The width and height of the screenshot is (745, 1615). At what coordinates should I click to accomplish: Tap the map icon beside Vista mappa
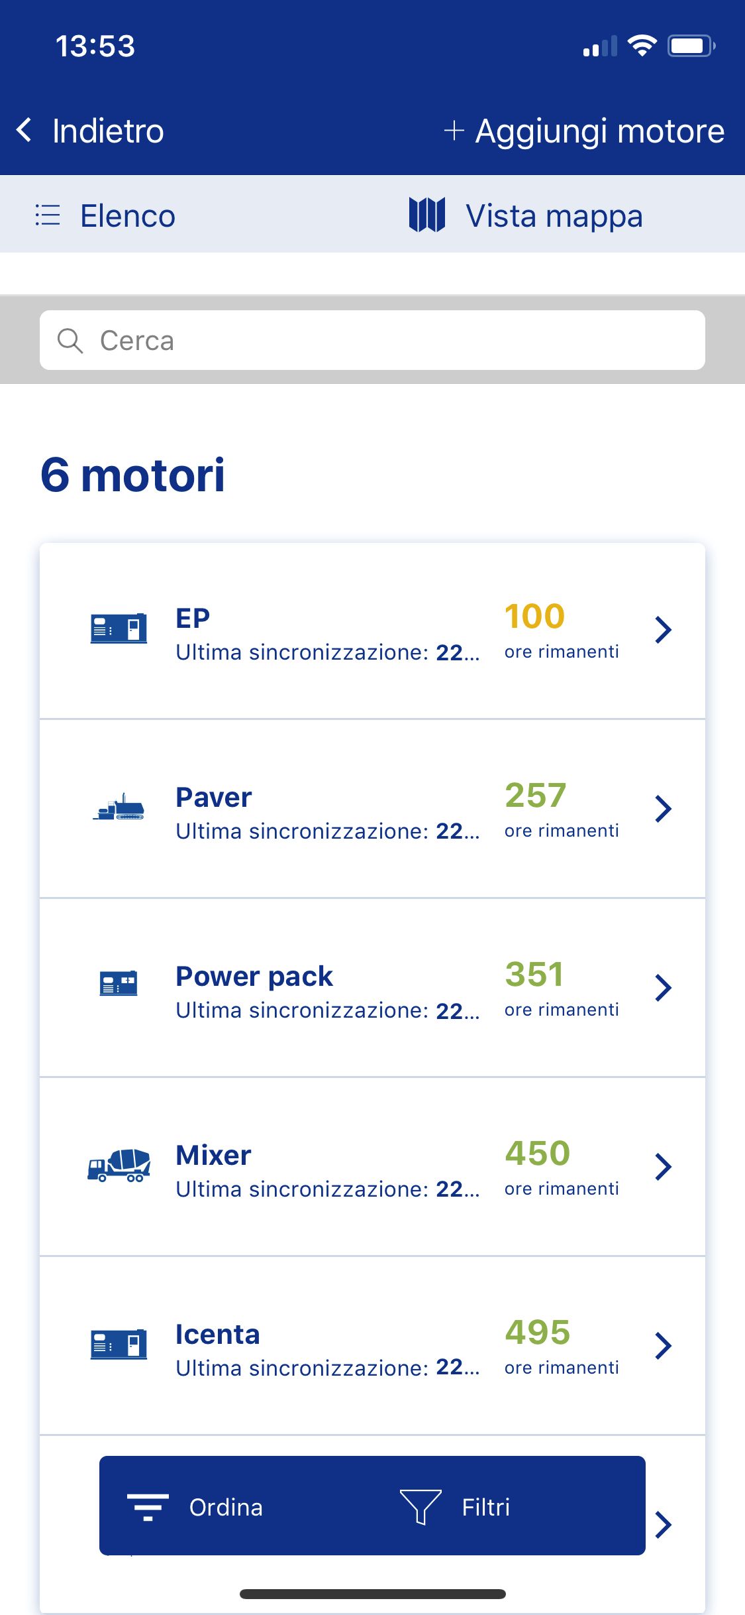[x=427, y=215]
